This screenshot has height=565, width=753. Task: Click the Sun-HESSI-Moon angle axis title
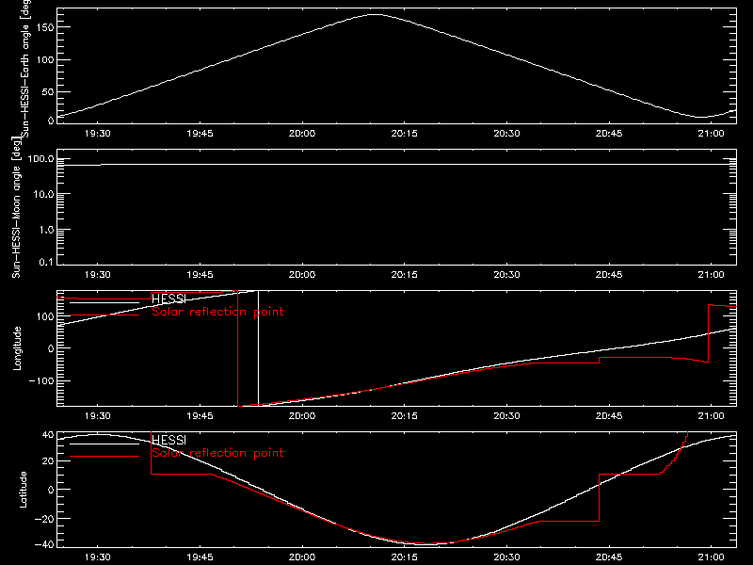pyautogui.click(x=17, y=207)
